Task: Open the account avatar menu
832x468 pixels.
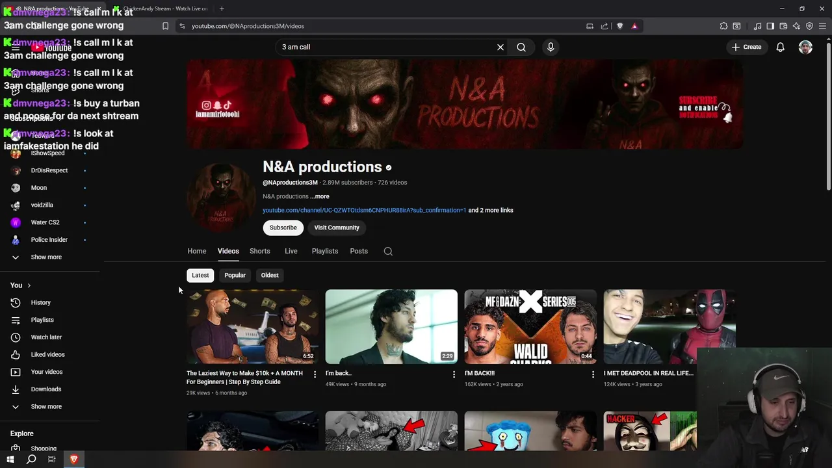Action: point(805,47)
